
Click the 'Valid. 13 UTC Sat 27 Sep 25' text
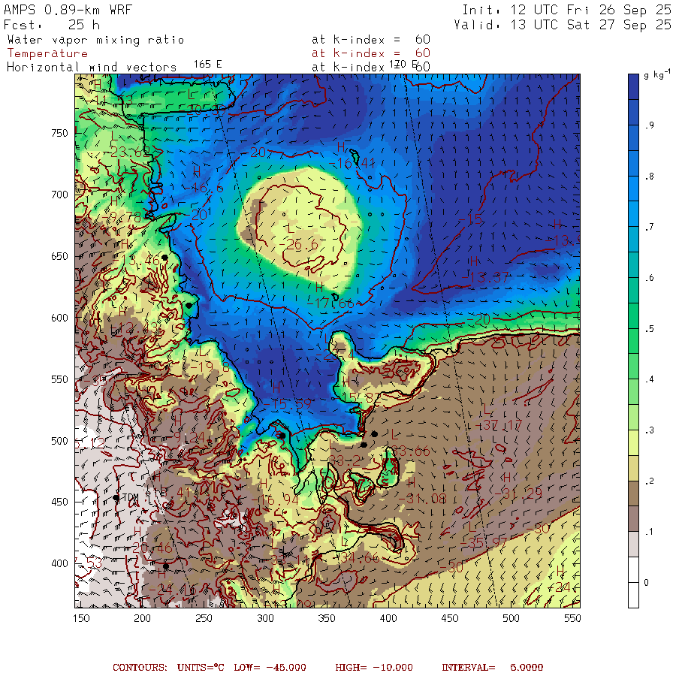tap(563, 25)
